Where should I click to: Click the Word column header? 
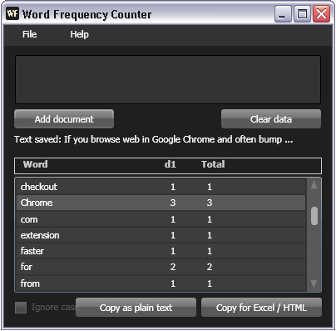tap(36, 164)
